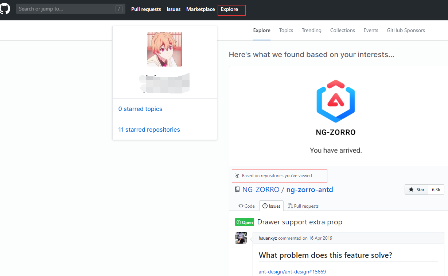The image size is (448, 276).
Task: Click the NG-ZORRO logo image
Action: coord(336,101)
